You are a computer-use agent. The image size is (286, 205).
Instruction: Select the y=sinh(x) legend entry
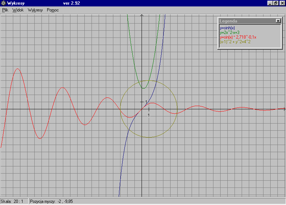227,28
